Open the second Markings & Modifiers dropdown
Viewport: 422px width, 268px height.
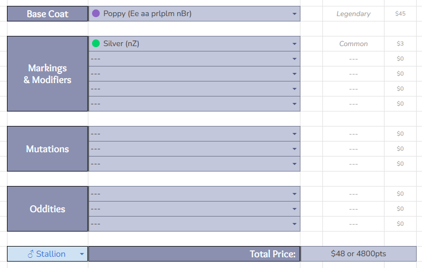(x=295, y=59)
